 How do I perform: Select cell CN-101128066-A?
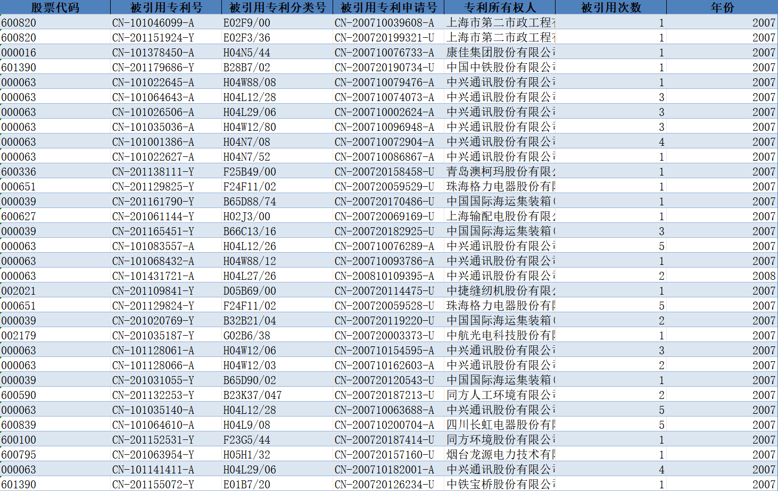tap(166, 365)
